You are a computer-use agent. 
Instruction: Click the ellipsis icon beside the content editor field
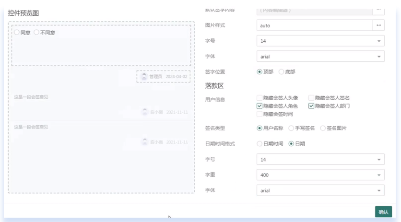pyautogui.click(x=378, y=10)
